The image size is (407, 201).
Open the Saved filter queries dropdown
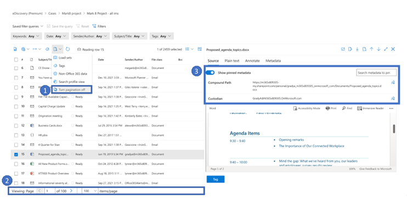point(28,26)
